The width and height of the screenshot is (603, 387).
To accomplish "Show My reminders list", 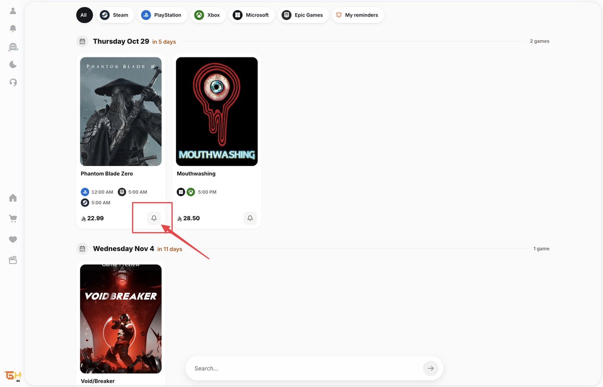I will tap(357, 15).
